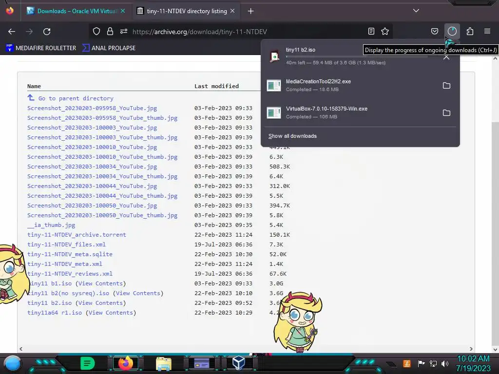Open Screenshot_20230203-100003_YouTube_thumb.jpg link

click(x=102, y=137)
